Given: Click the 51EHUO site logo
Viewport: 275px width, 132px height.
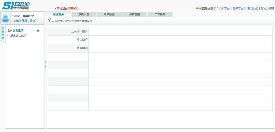Looking at the screenshot, I should click(16, 5).
